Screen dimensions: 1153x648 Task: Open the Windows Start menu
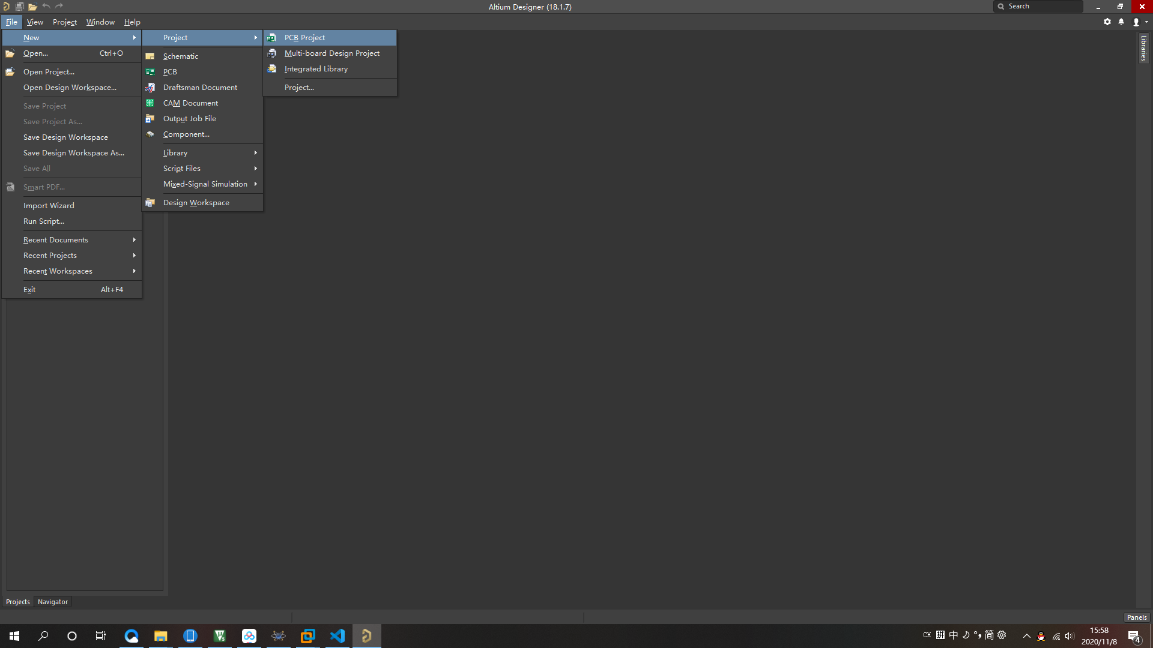coord(14,636)
